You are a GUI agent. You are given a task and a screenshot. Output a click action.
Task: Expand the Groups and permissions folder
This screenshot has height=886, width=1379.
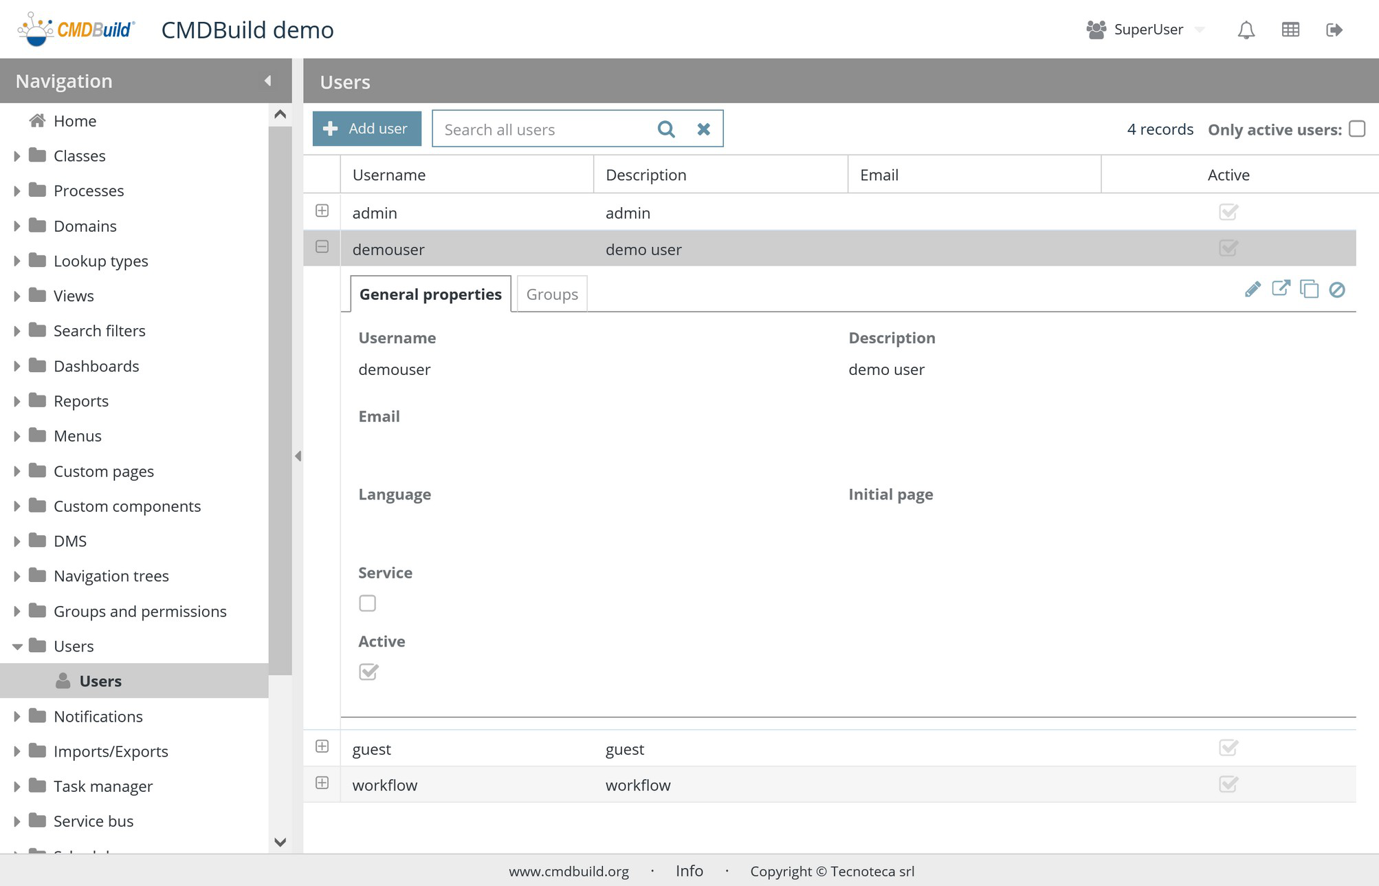(17, 612)
